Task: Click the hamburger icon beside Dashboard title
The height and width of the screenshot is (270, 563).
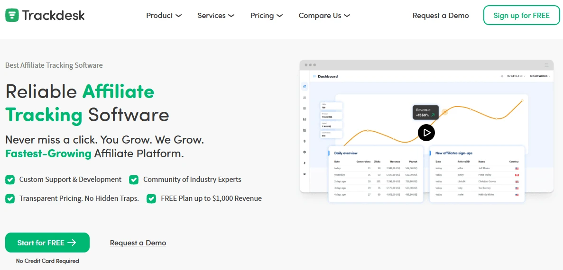Action: [x=314, y=76]
